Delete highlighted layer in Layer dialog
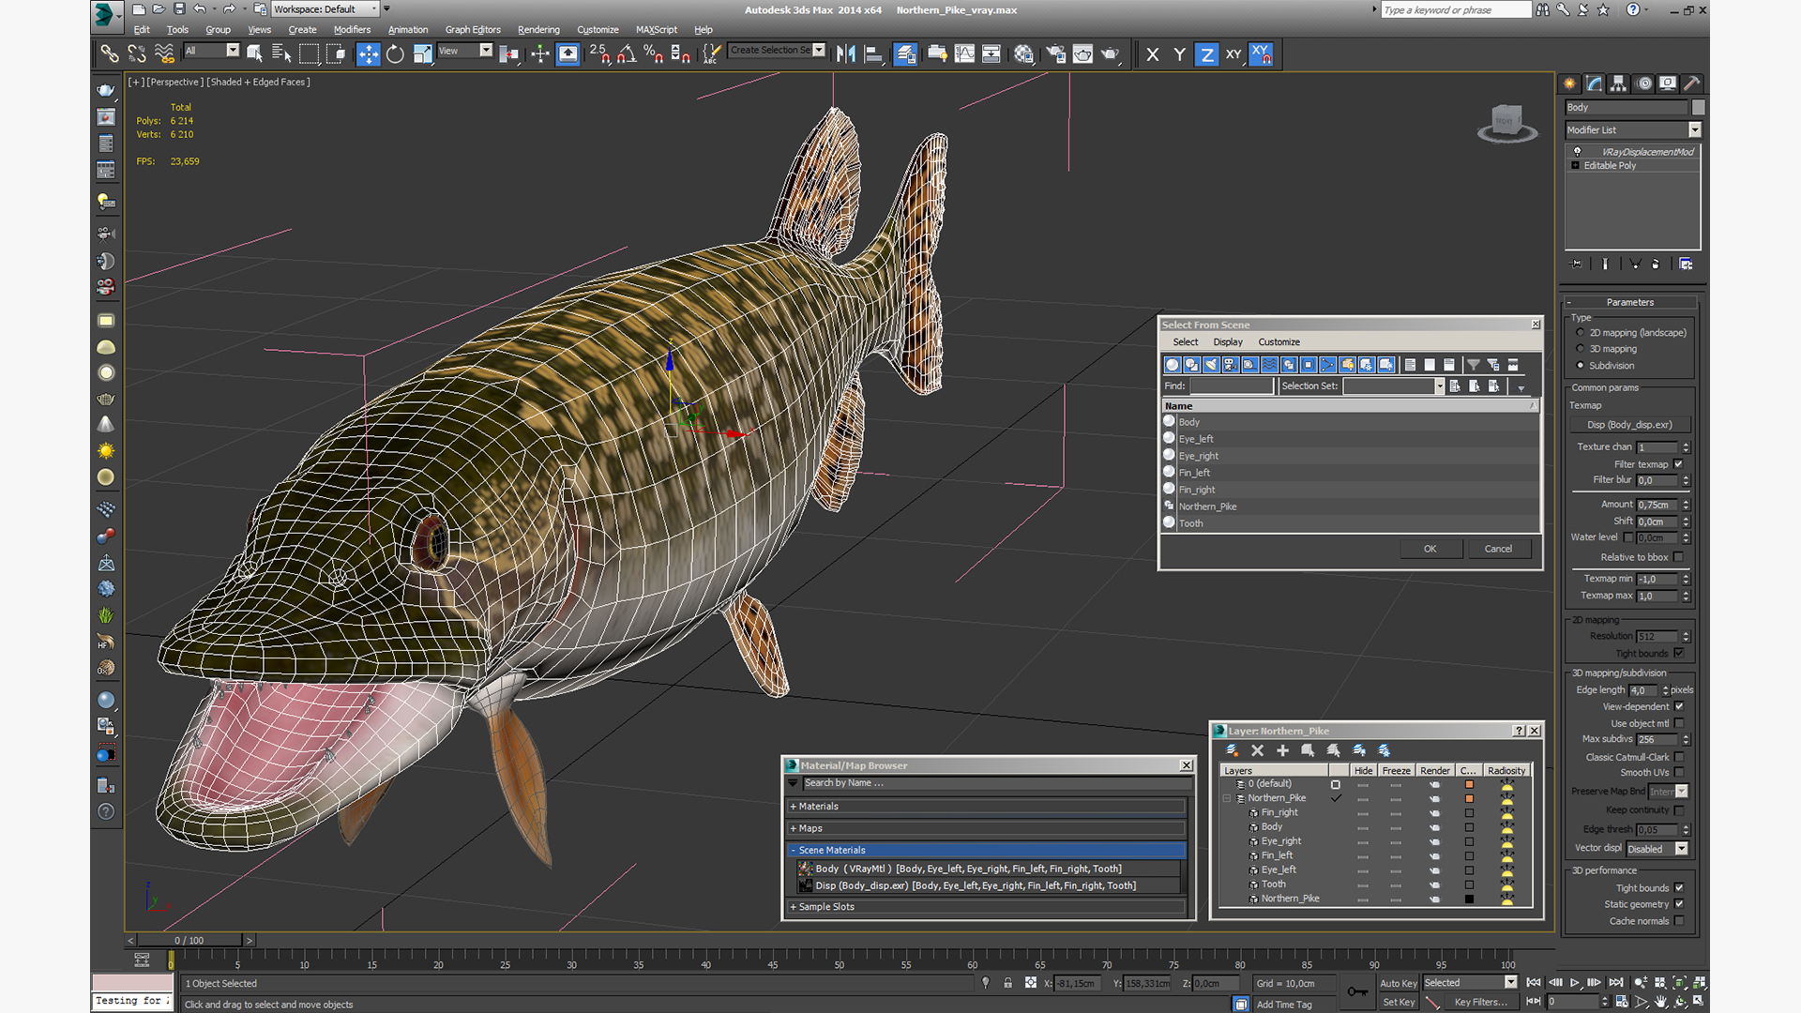This screenshot has width=1801, height=1013. tap(1257, 750)
